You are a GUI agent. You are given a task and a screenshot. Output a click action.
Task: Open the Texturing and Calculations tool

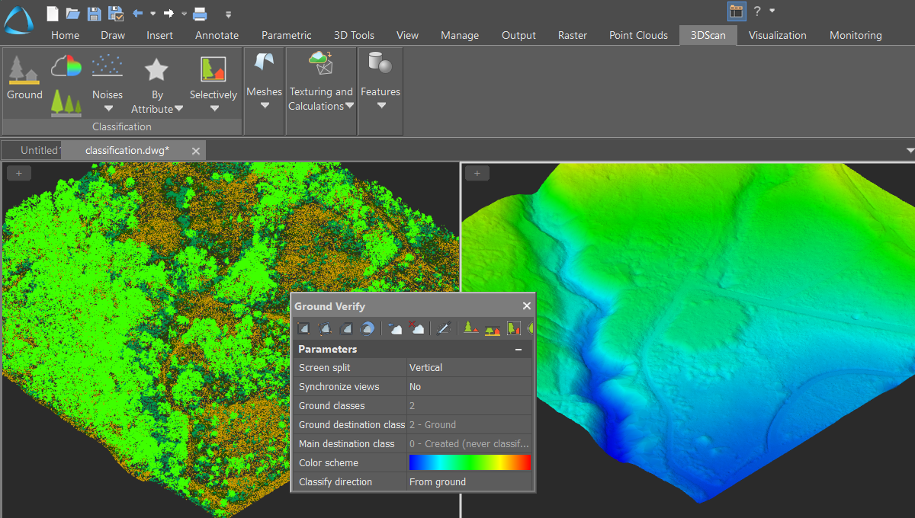coord(320,76)
